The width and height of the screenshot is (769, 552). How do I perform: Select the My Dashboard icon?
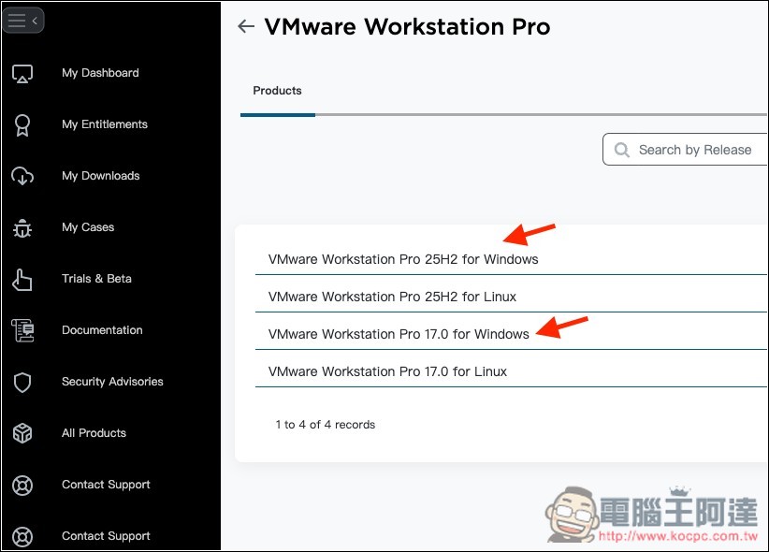coord(24,72)
